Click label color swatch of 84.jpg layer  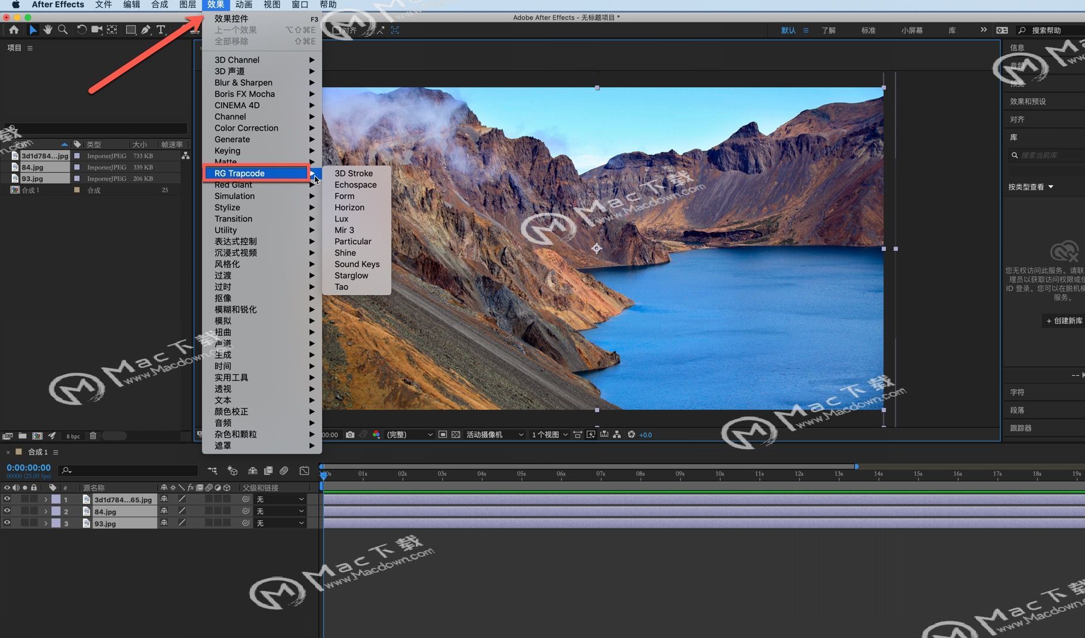coord(56,511)
